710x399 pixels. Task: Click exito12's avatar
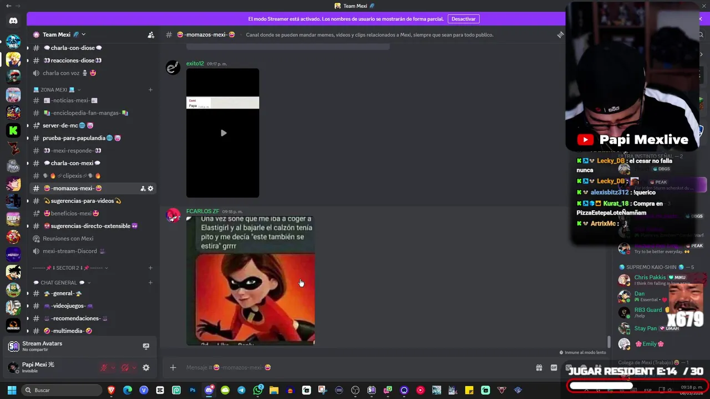click(x=173, y=68)
